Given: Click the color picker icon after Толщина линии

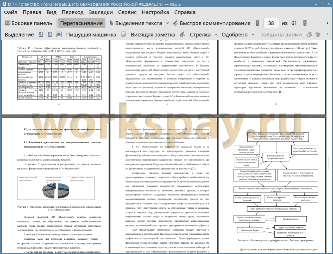Looking at the screenshot, I should click(309, 35).
